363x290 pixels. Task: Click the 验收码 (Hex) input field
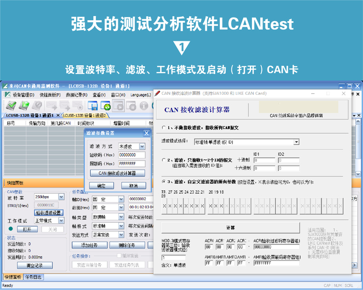pyautogui.click(x=132, y=155)
